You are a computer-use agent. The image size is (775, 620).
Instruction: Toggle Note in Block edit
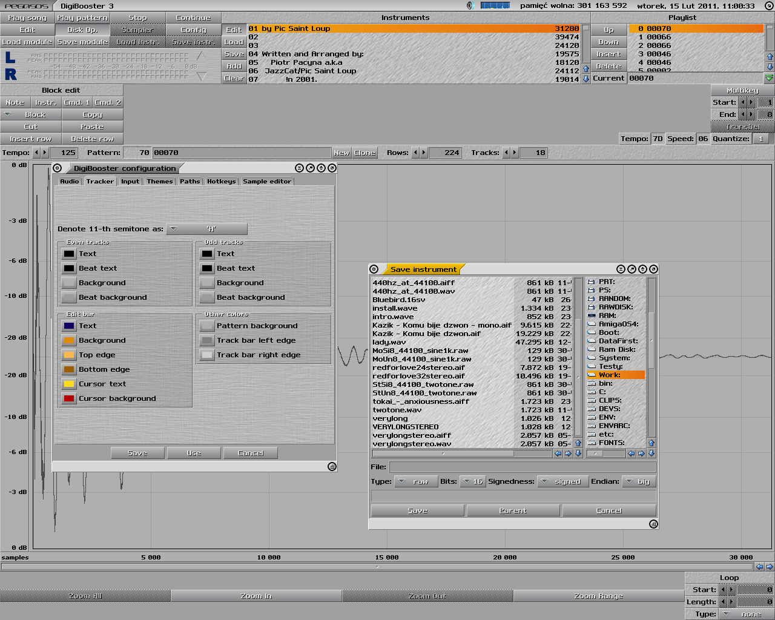(x=15, y=102)
